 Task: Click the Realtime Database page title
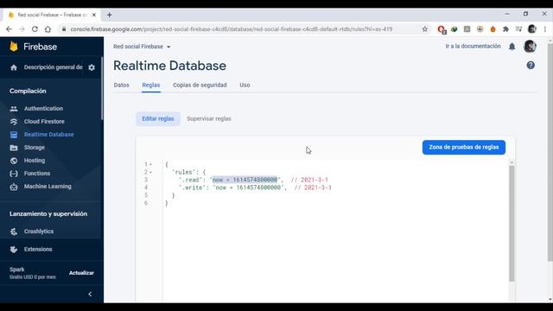pos(169,66)
